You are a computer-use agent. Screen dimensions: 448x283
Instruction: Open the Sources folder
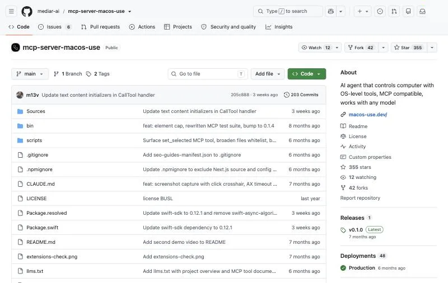(x=36, y=111)
